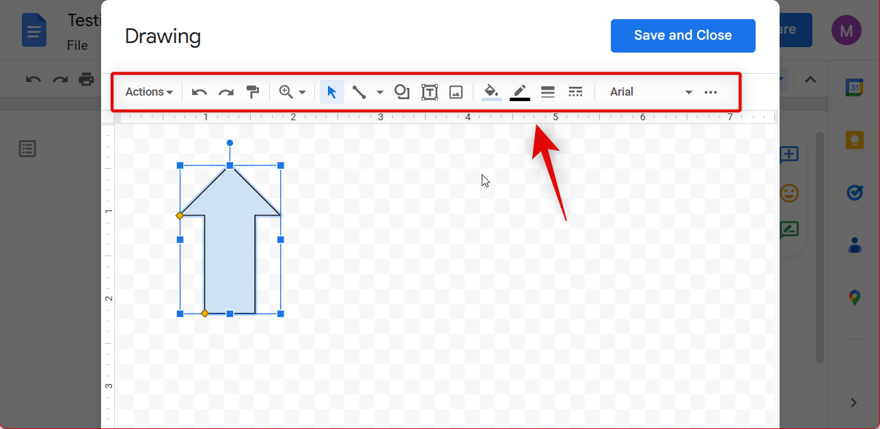Show more toolbar options (three dots)

point(711,92)
